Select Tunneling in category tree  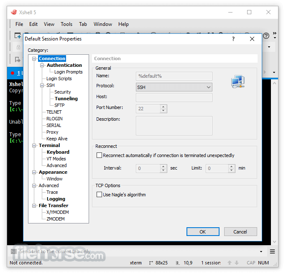point(66,99)
